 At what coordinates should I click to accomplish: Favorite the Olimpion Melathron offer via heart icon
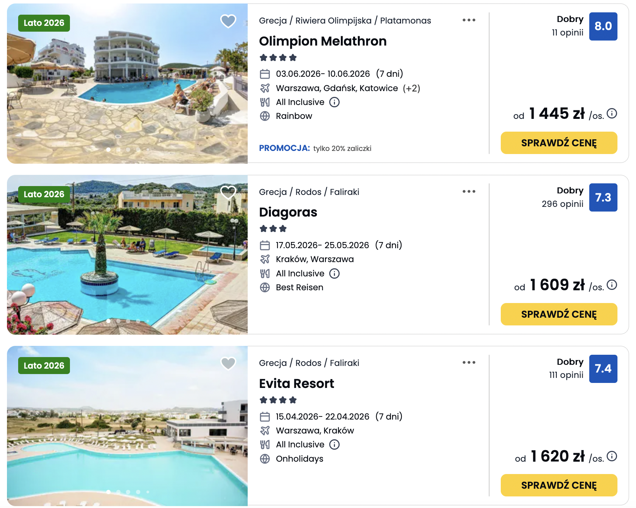(x=228, y=22)
